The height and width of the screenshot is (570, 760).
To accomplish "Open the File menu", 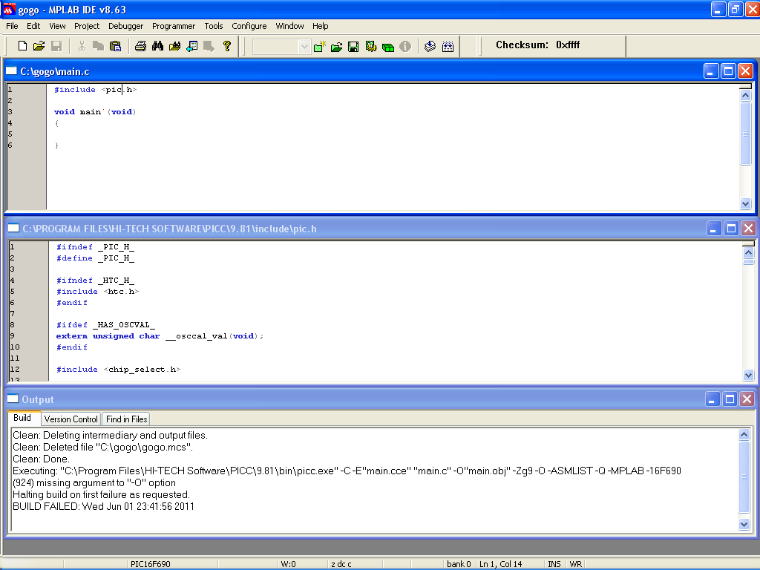I will point(12,26).
